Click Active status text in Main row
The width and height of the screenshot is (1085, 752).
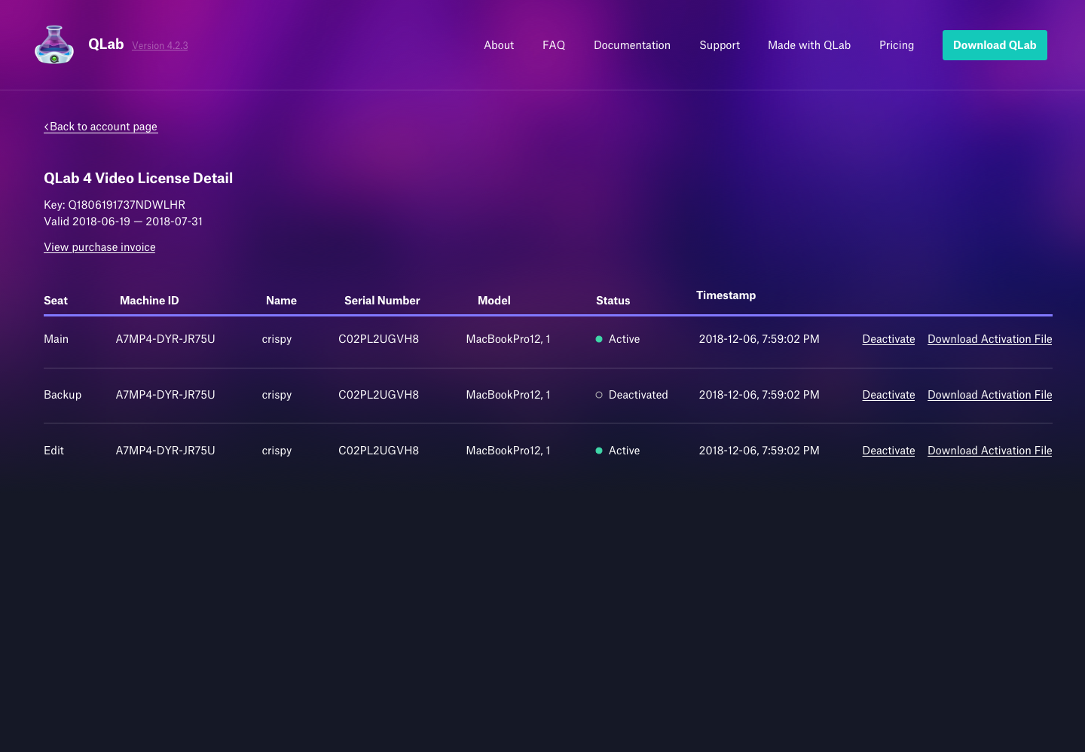624,339
